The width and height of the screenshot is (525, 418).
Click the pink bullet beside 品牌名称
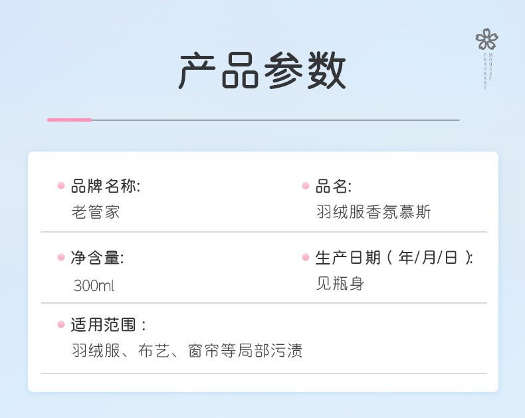(x=60, y=186)
